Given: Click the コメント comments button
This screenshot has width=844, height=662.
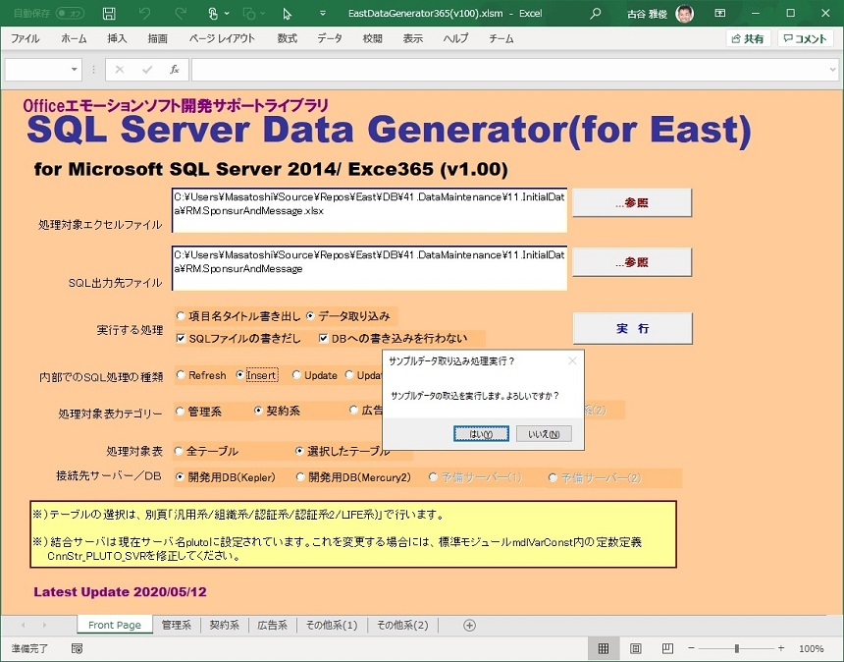Looking at the screenshot, I should (806, 38).
